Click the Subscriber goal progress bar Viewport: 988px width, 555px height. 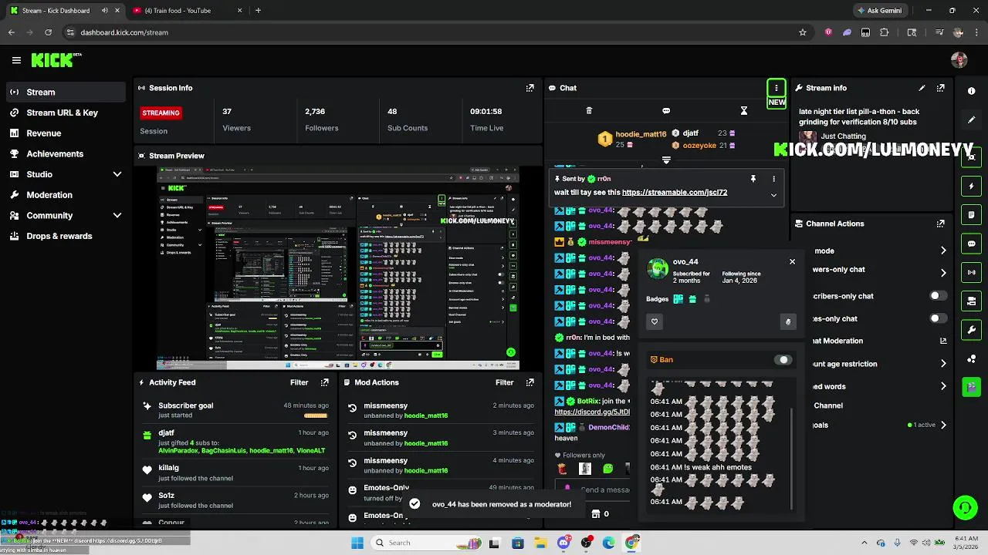click(316, 415)
